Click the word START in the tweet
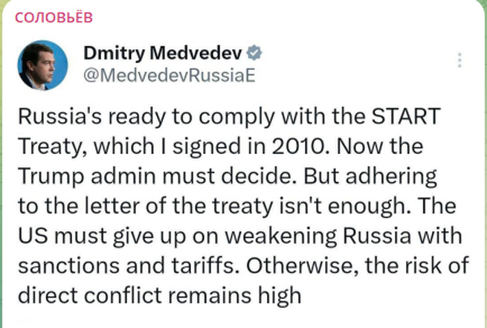The height and width of the screenshot is (328, 487). pos(406,116)
